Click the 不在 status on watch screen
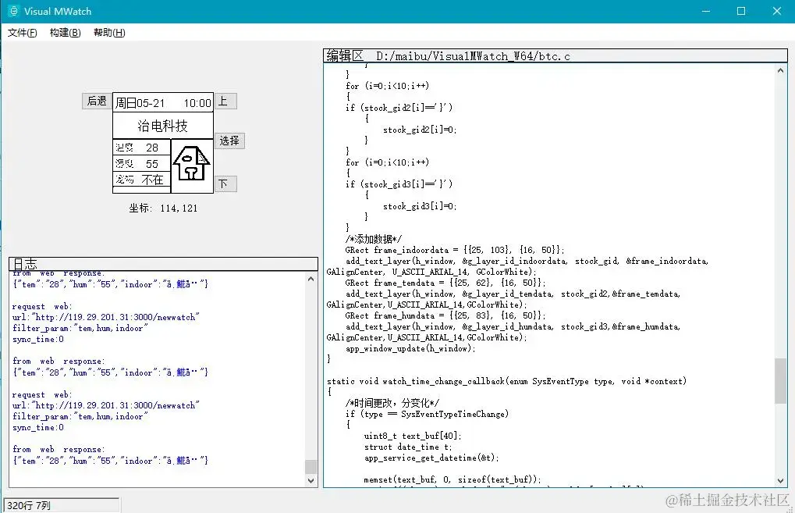Image resolution: width=795 pixels, height=513 pixels. (x=153, y=180)
